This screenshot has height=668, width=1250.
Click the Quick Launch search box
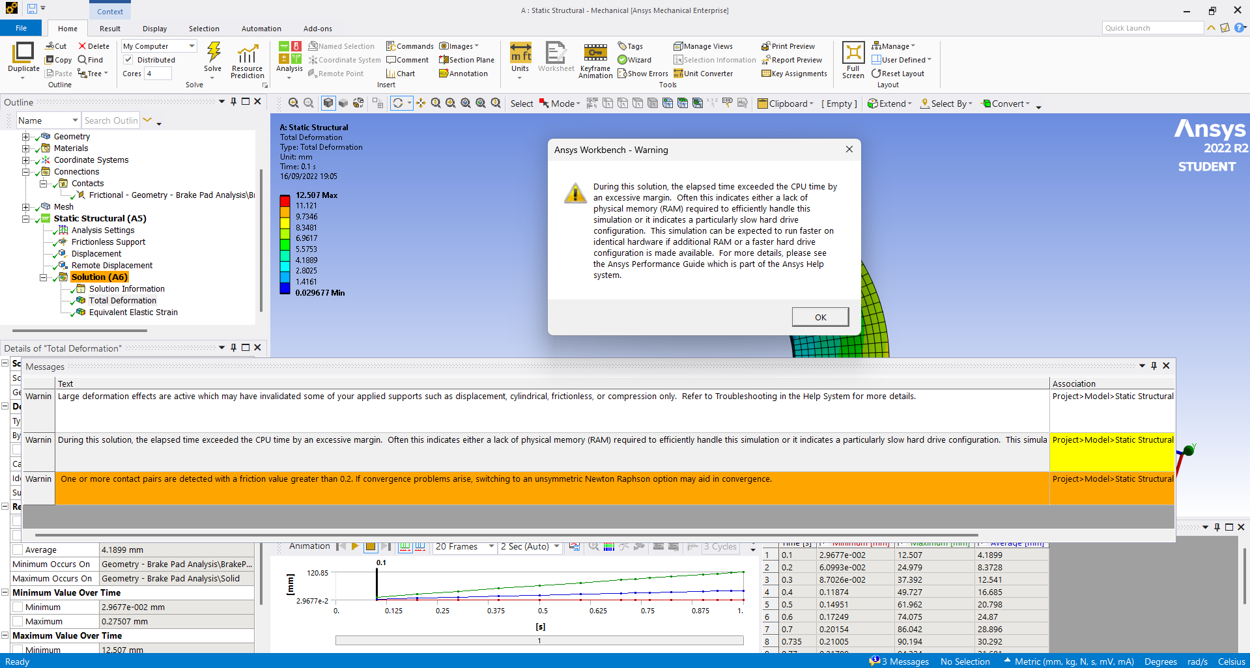(x=1152, y=28)
